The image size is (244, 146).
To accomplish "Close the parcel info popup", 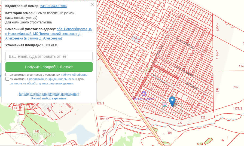I will (x=92, y=4).
